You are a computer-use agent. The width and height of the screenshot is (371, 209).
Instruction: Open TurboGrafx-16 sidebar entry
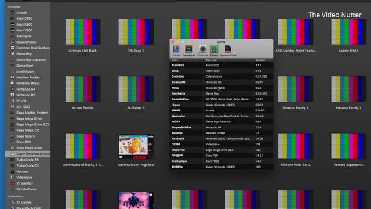[x=28, y=160]
